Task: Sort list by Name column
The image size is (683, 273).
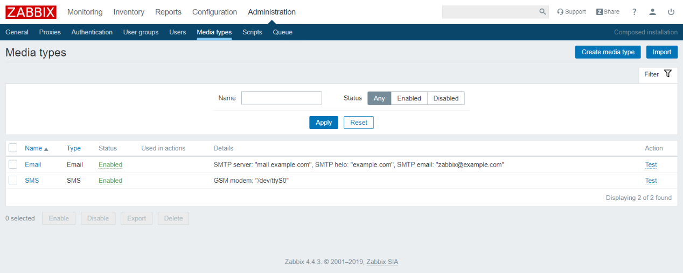Action: coord(33,148)
